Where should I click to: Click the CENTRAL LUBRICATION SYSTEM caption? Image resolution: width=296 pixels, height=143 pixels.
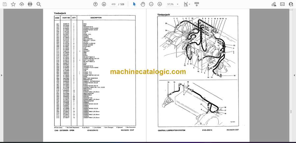click(171, 131)
